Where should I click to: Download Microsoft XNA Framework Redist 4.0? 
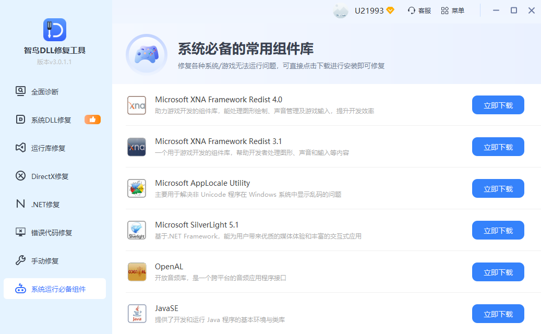[x=498, y=105]
